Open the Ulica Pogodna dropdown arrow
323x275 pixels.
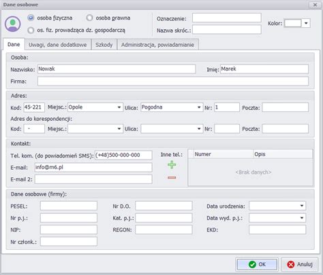199,107
